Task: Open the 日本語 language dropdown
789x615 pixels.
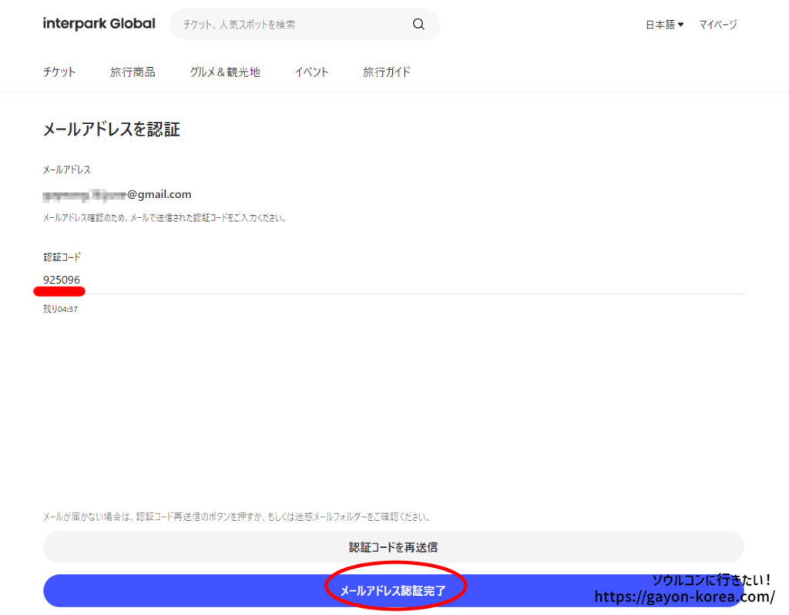Action: pos(664,25)
